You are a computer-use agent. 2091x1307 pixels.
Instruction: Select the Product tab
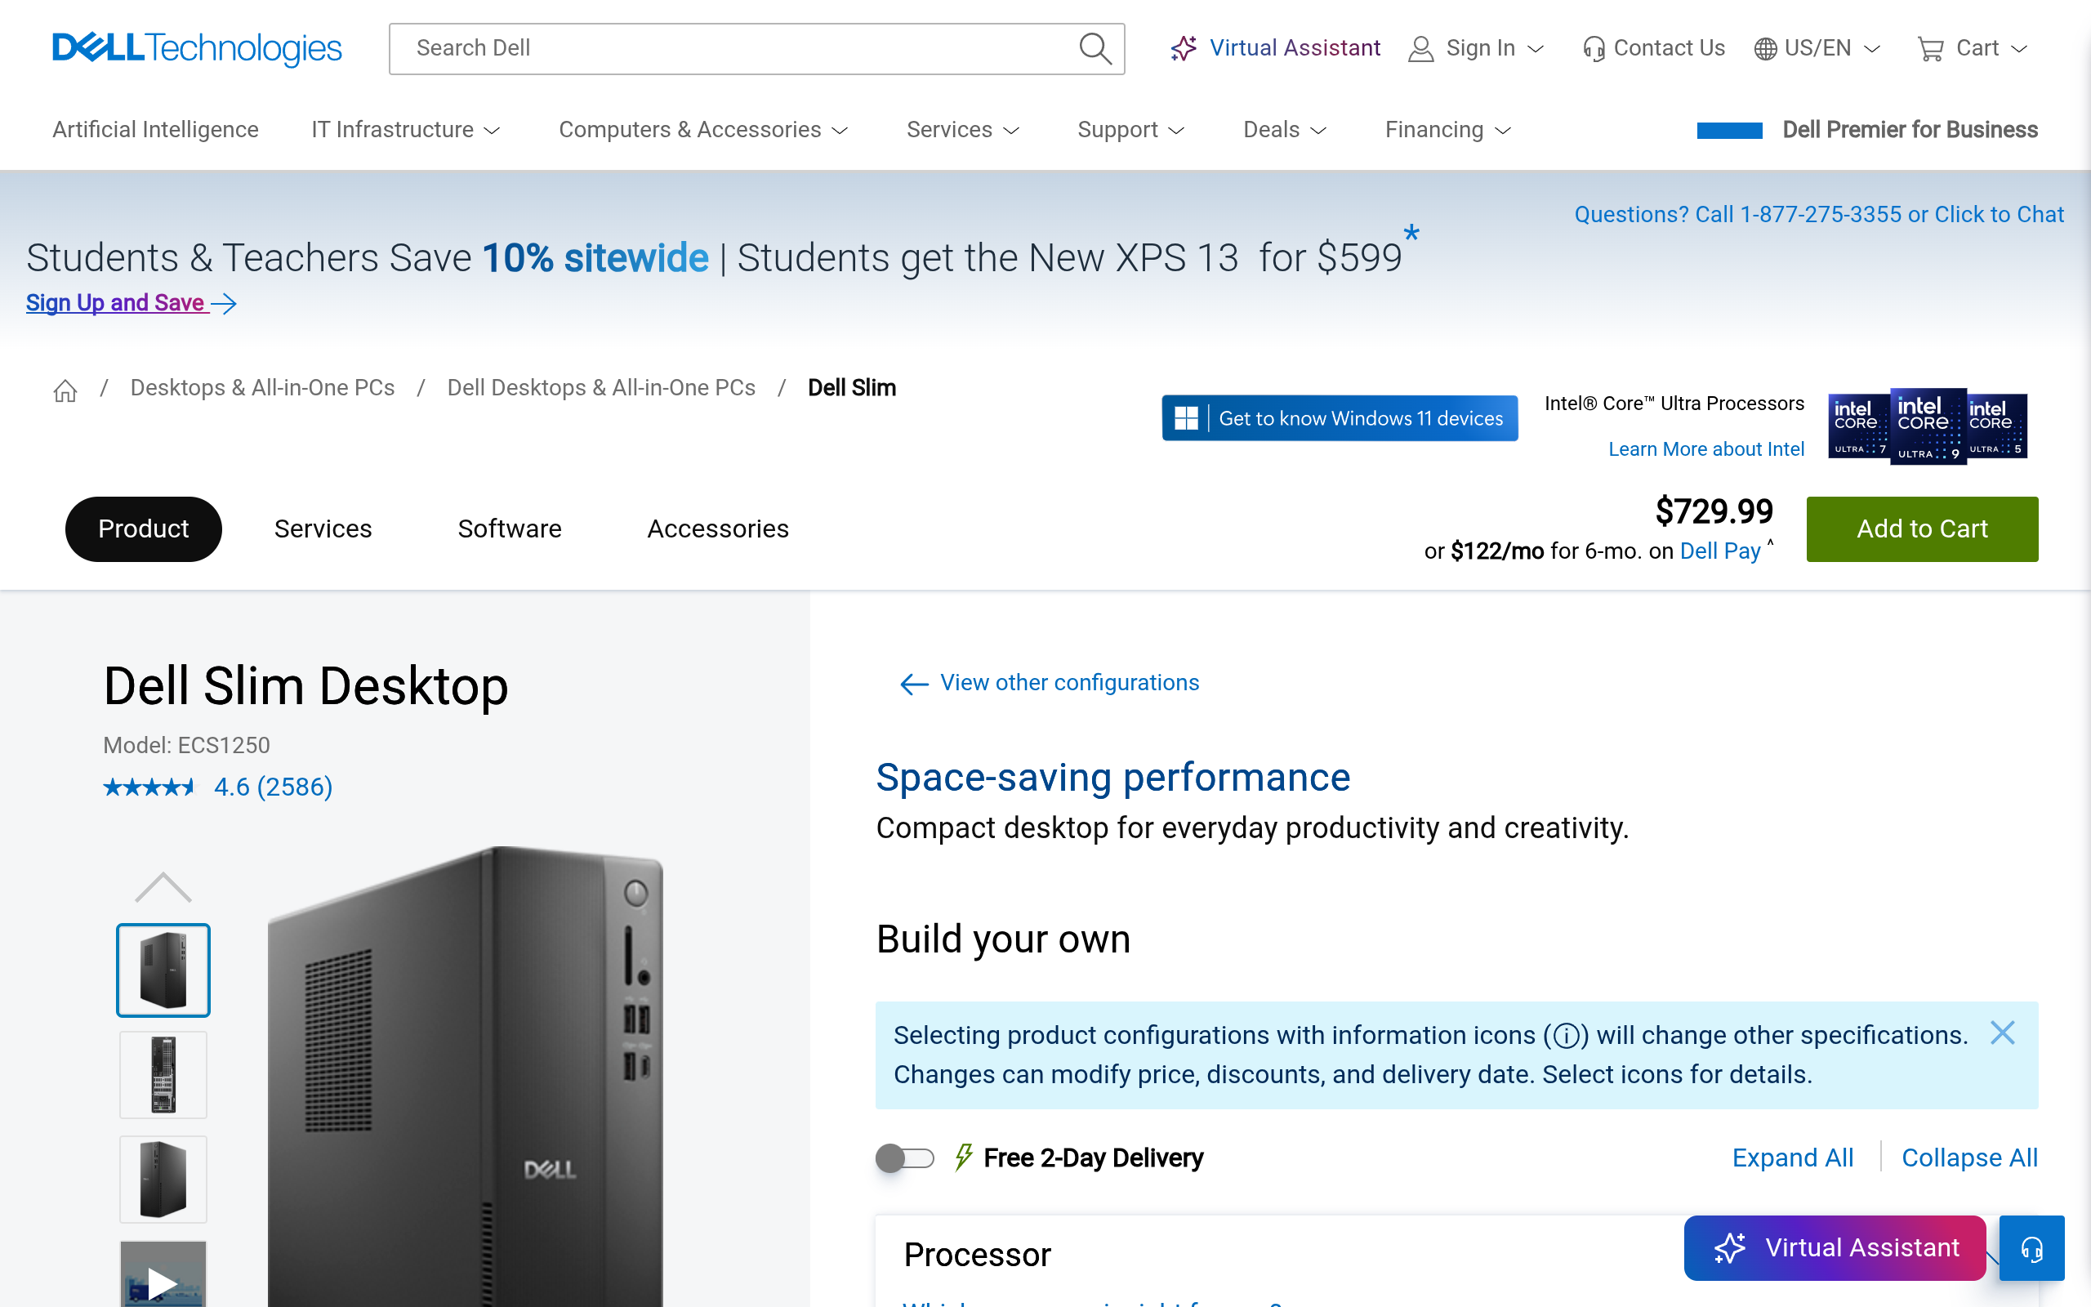point(144,529)
